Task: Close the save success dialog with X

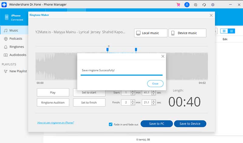Action: point(163,56)
